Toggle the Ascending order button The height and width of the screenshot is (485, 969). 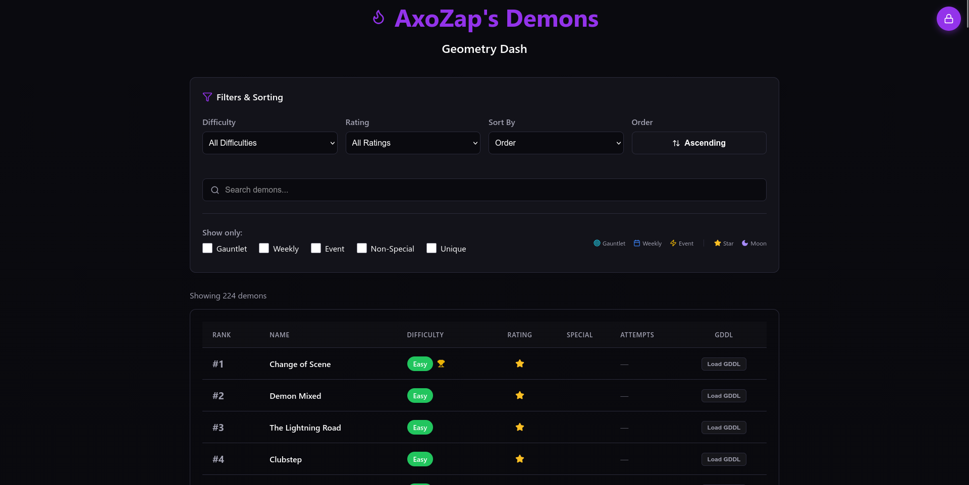click(x=699, y=143)
